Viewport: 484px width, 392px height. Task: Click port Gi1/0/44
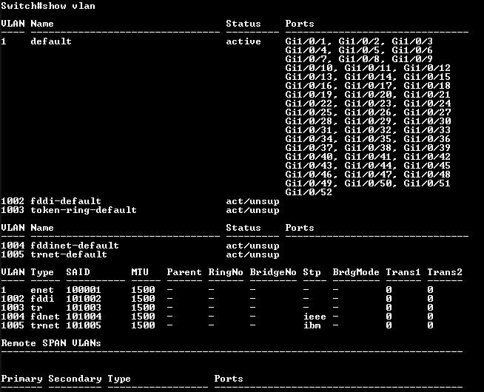[368, 166]
